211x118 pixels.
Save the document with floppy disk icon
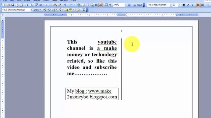point(13,5)
